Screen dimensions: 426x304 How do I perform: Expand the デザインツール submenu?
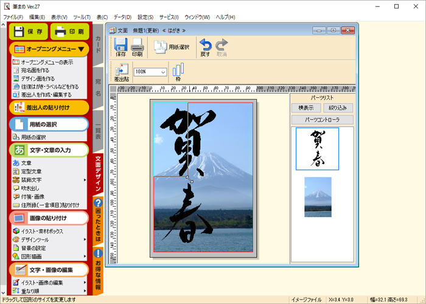tap(85, 240)
